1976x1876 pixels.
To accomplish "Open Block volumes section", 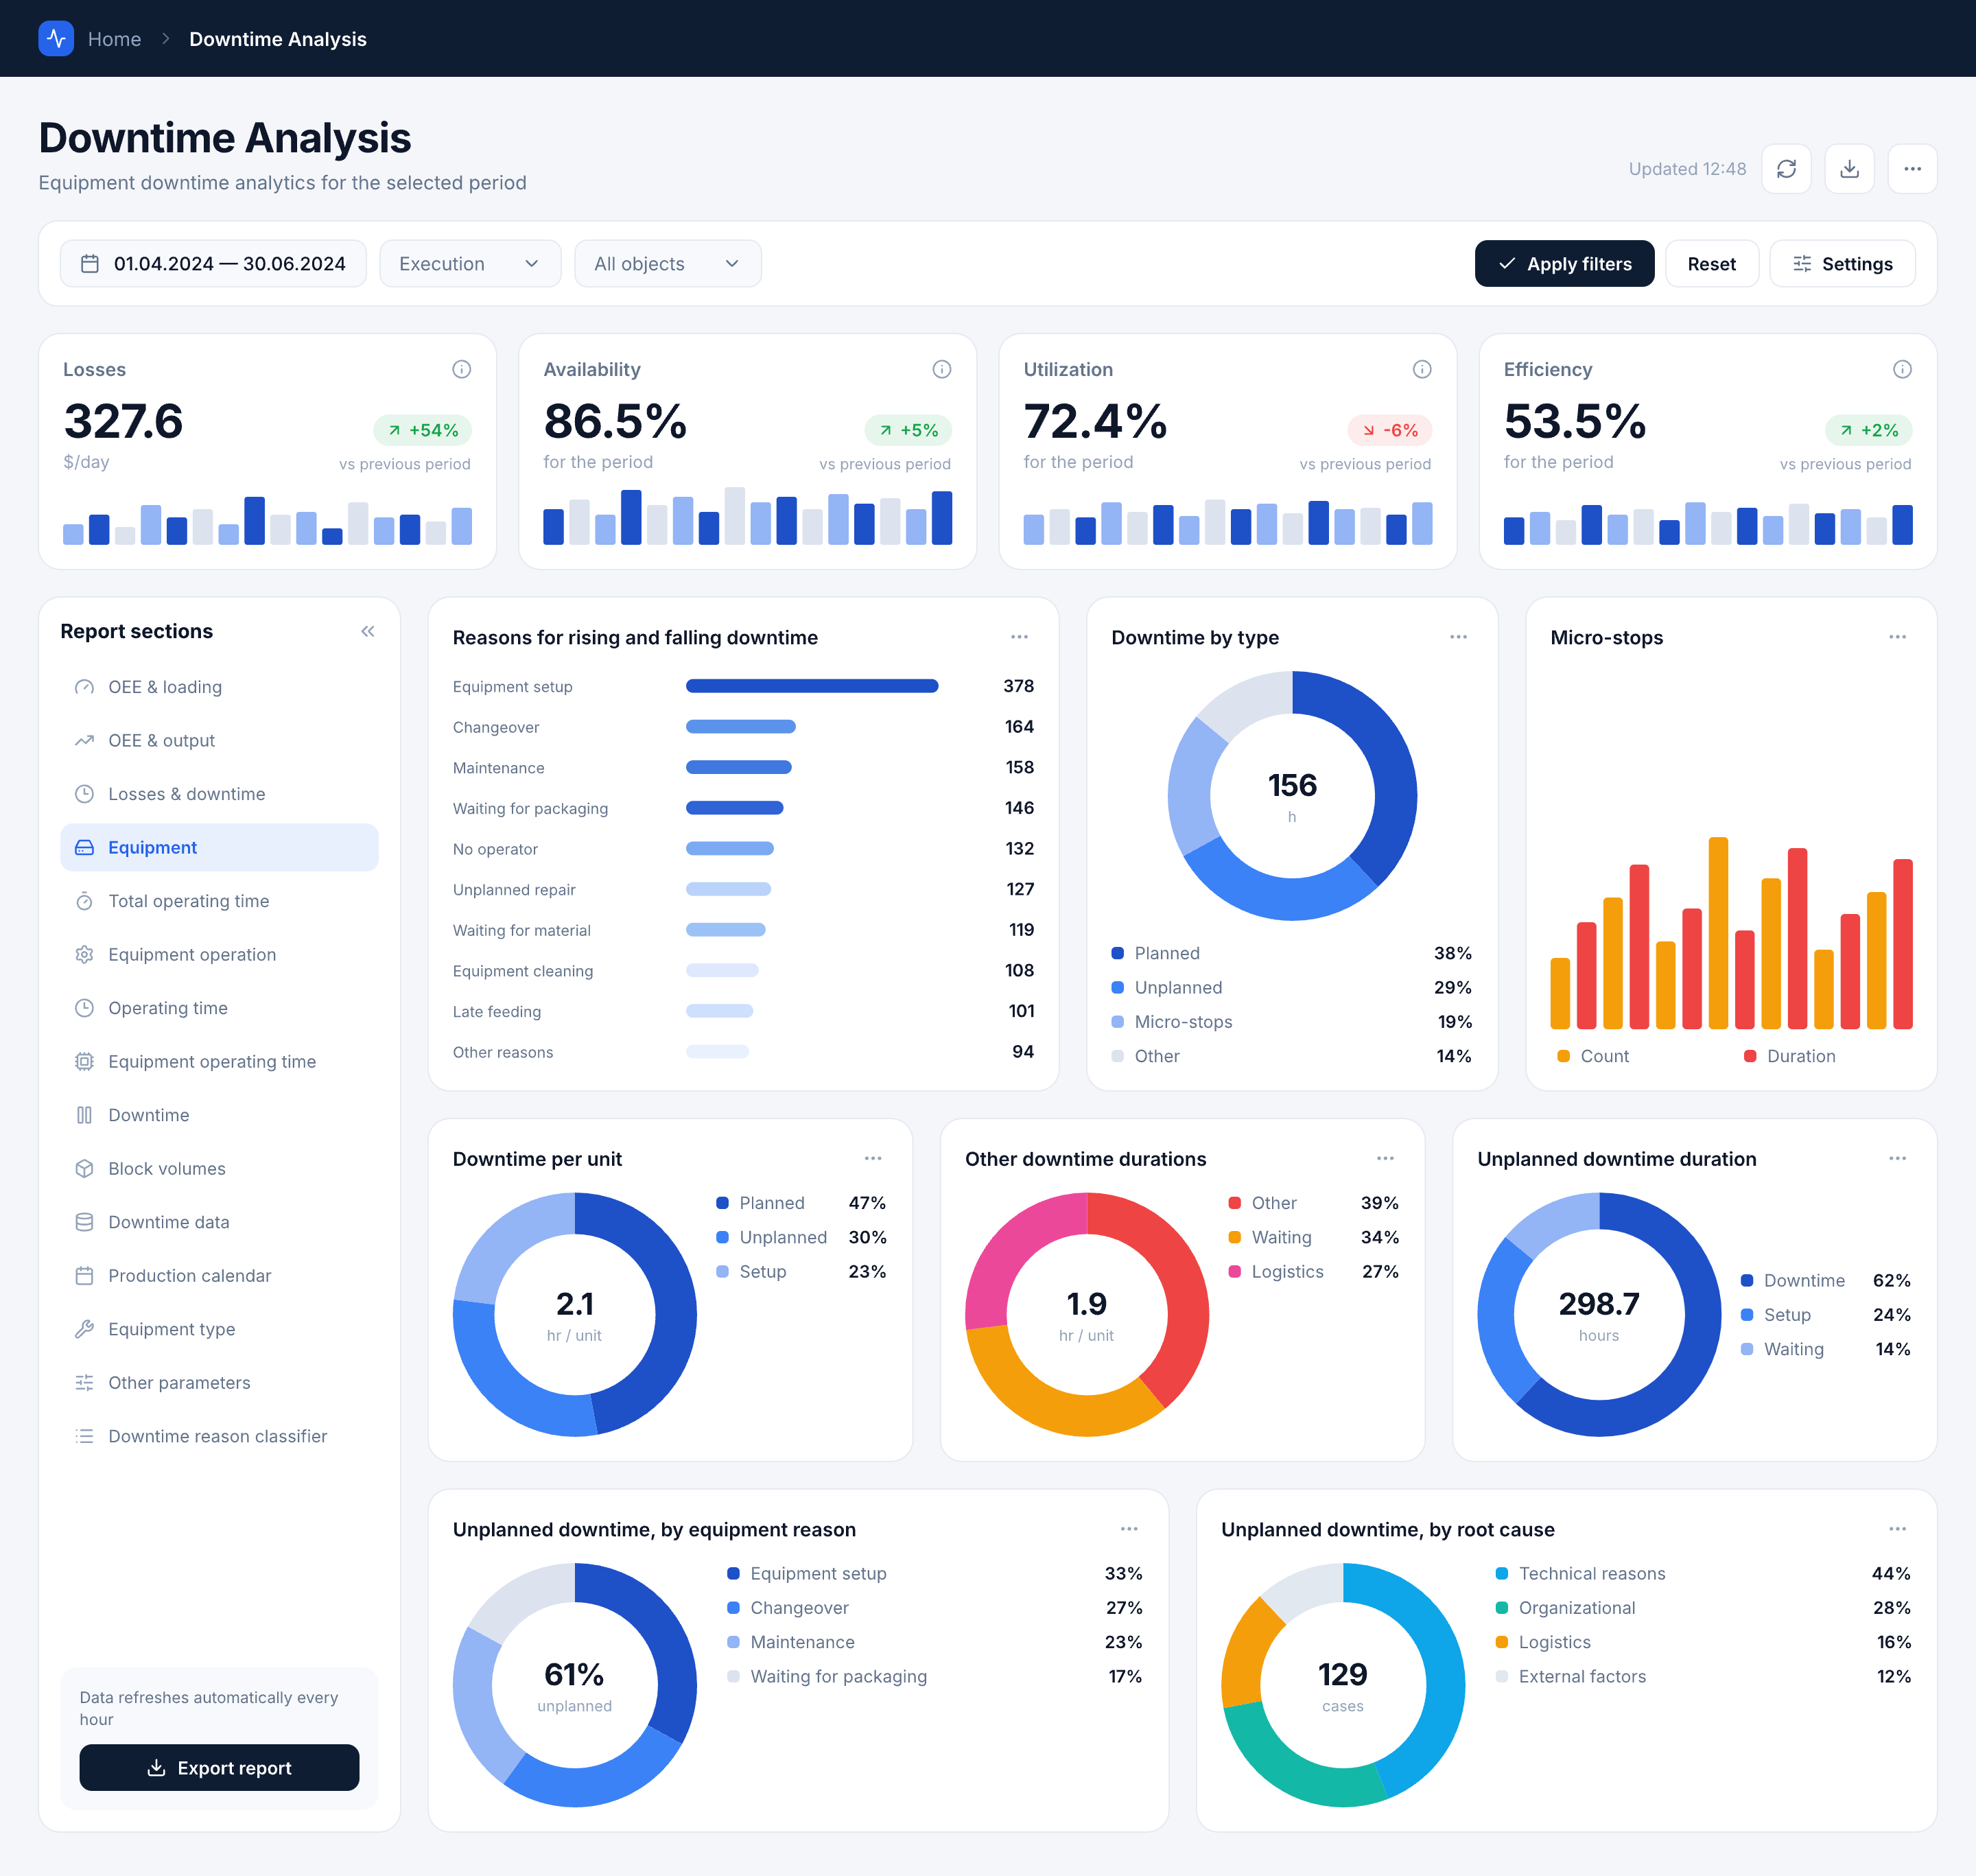I will click(x=219, y=1169).
